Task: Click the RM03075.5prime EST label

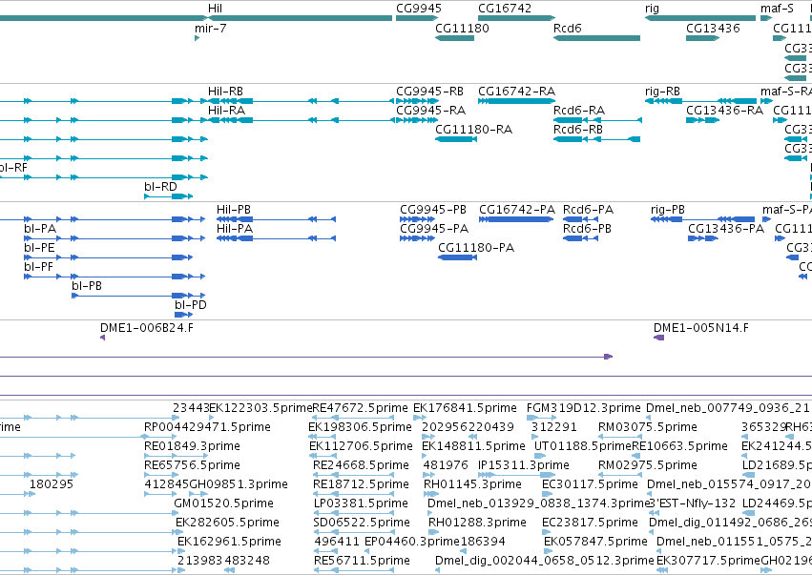Action: click(x=647, y=427)
